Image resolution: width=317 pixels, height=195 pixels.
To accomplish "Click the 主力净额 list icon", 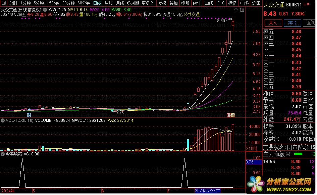I will pyautogui.click(x=288, y=154).
